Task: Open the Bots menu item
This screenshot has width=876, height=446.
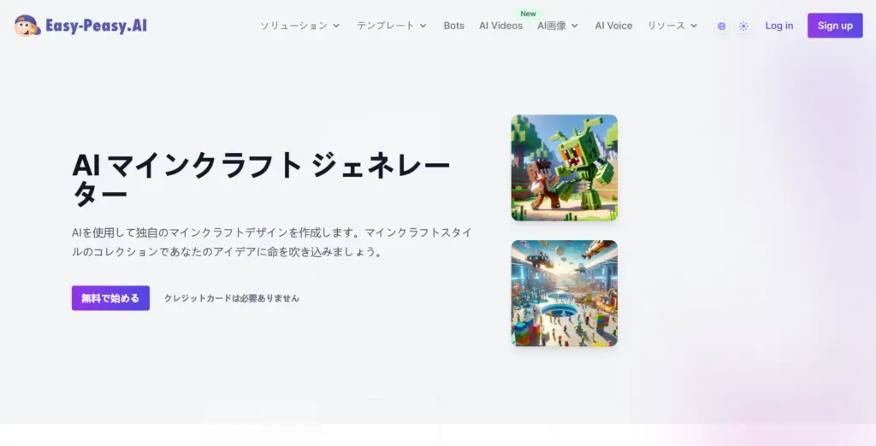Action: [x=453, y=26]
